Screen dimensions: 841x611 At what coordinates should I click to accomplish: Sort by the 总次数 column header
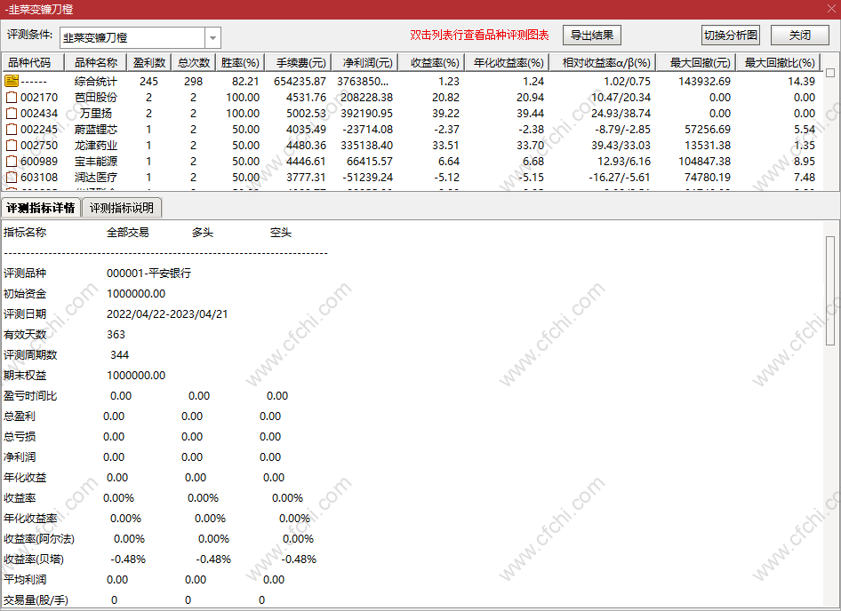194,63
